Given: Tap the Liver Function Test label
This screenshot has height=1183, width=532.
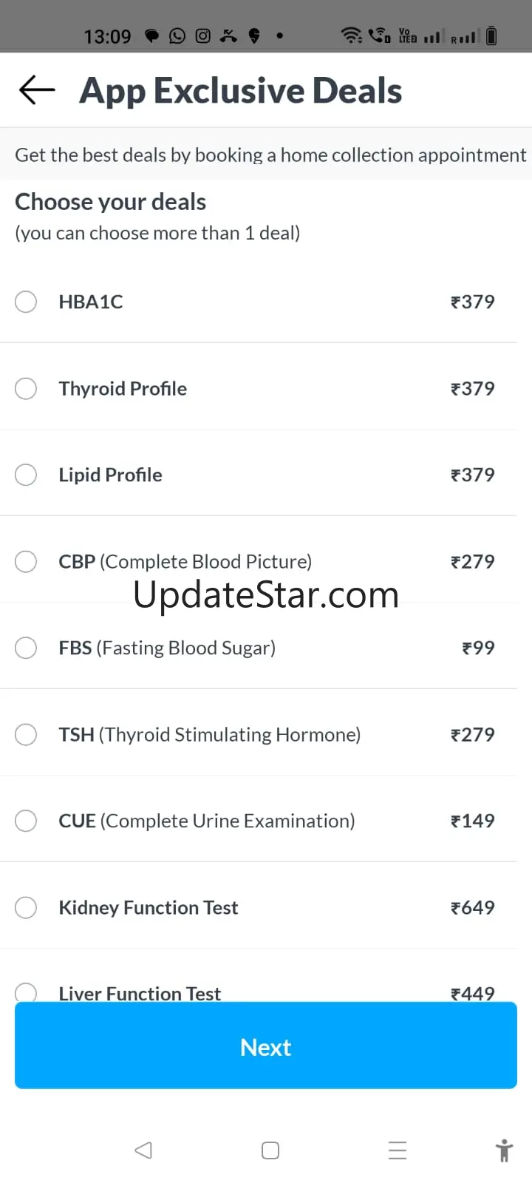Looking at the screenshot, I should coord(140,993).
